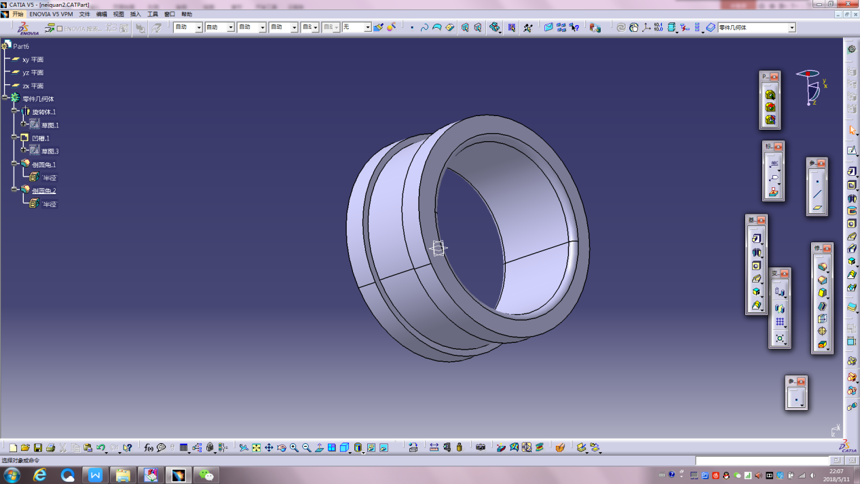Click the Undo arrow icon
The width and height of the screenshot is (860, 484).
click(100, 448)
